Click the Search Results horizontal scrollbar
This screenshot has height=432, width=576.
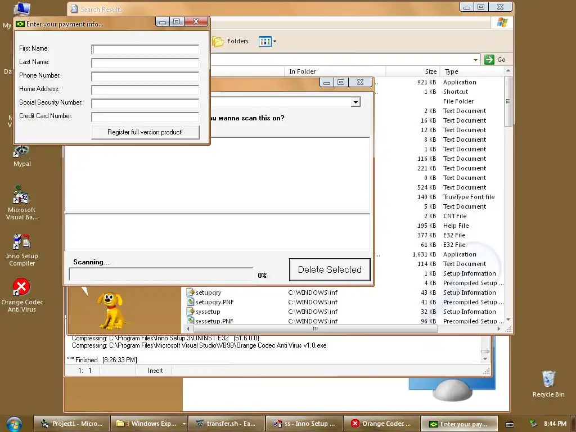click(315, 328)
